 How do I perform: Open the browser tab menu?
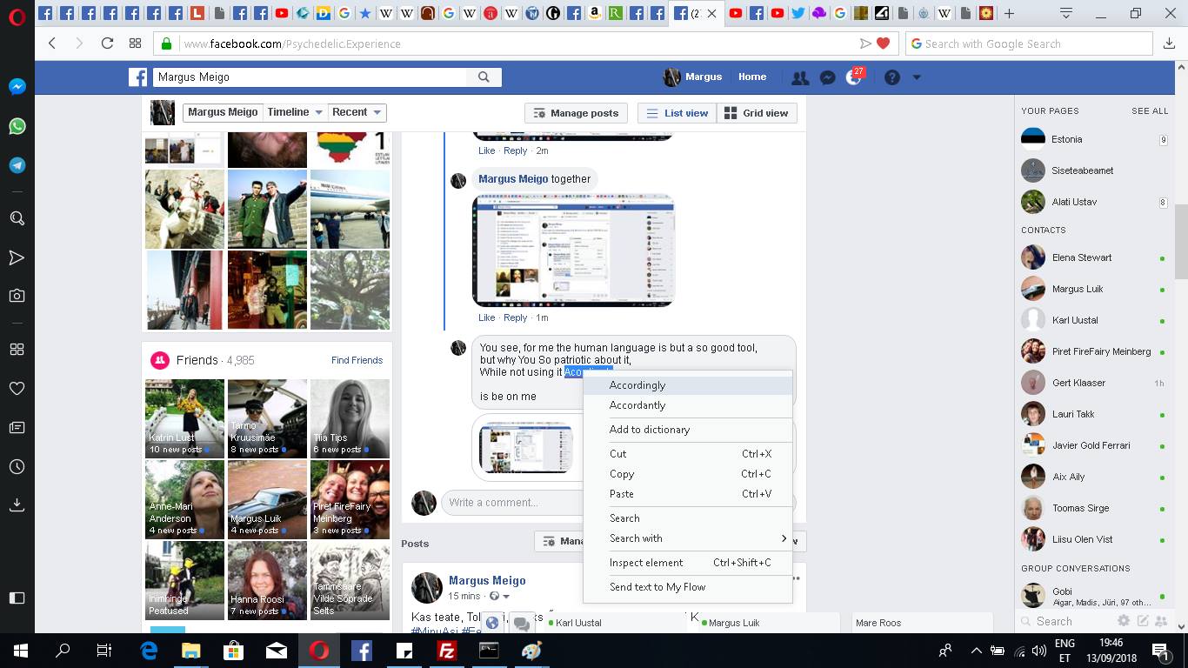1066,13
